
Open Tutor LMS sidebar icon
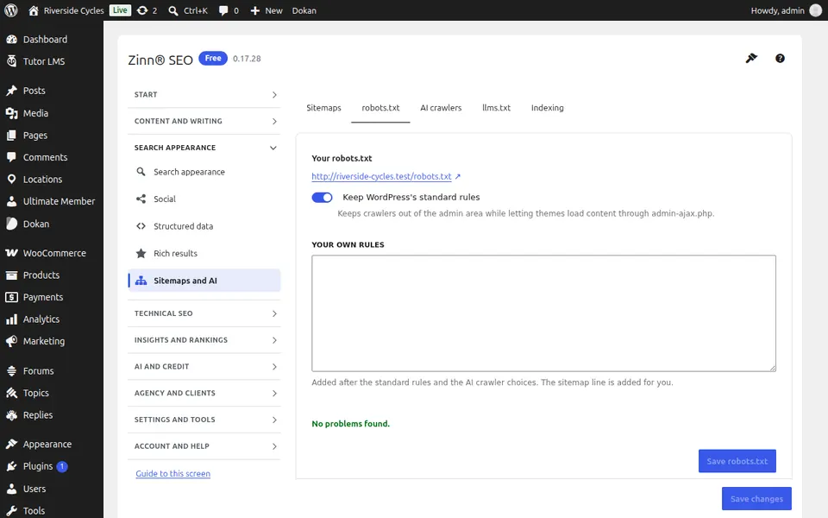coord(11,61)
